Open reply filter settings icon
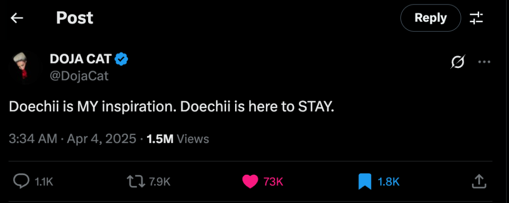Viewport: 509px width, 203px height. (476, 18)
